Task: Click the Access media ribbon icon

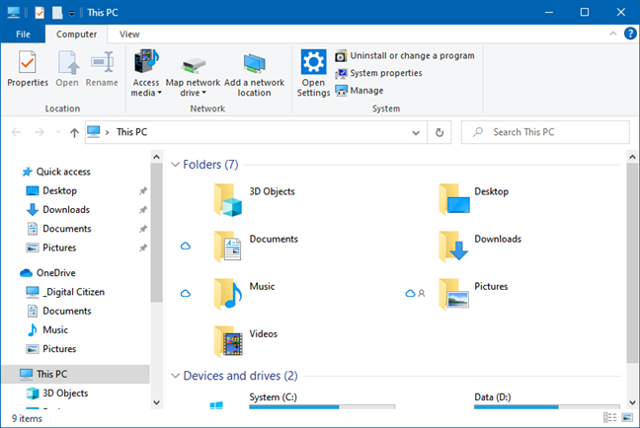Action: click(x=146, y=63)
